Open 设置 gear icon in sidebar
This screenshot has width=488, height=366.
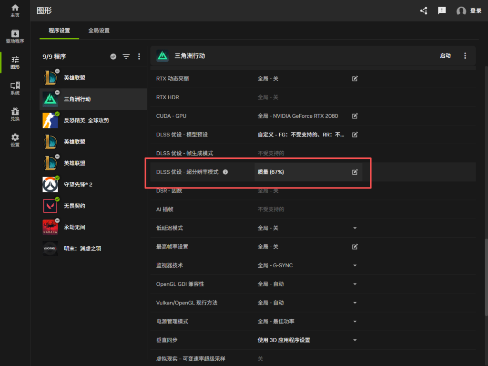pos(15,140)
